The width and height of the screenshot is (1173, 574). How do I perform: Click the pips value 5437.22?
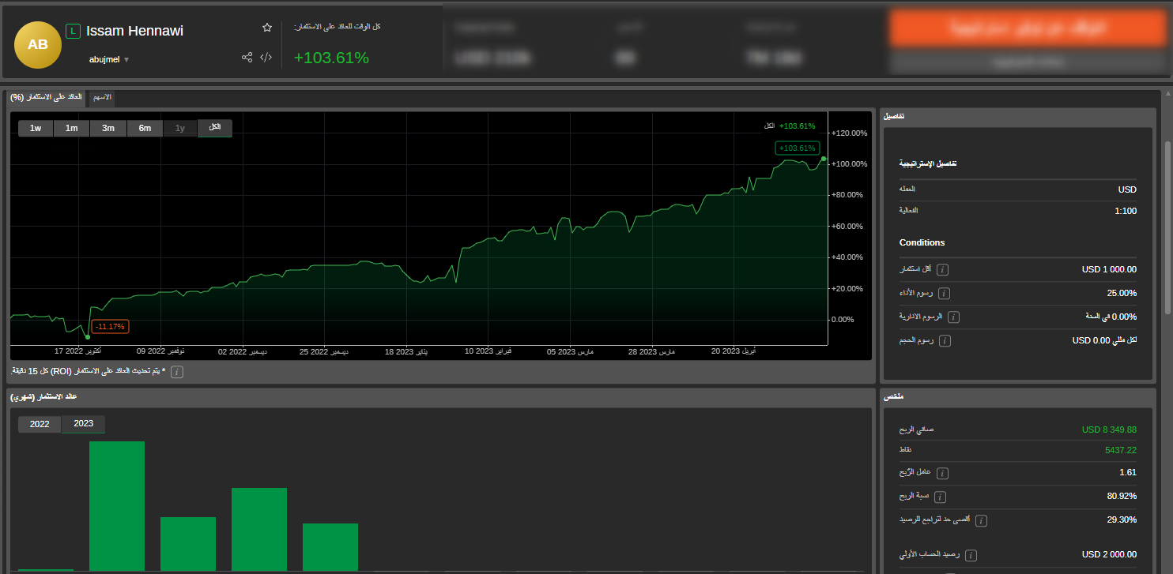tap(1121, 450)
